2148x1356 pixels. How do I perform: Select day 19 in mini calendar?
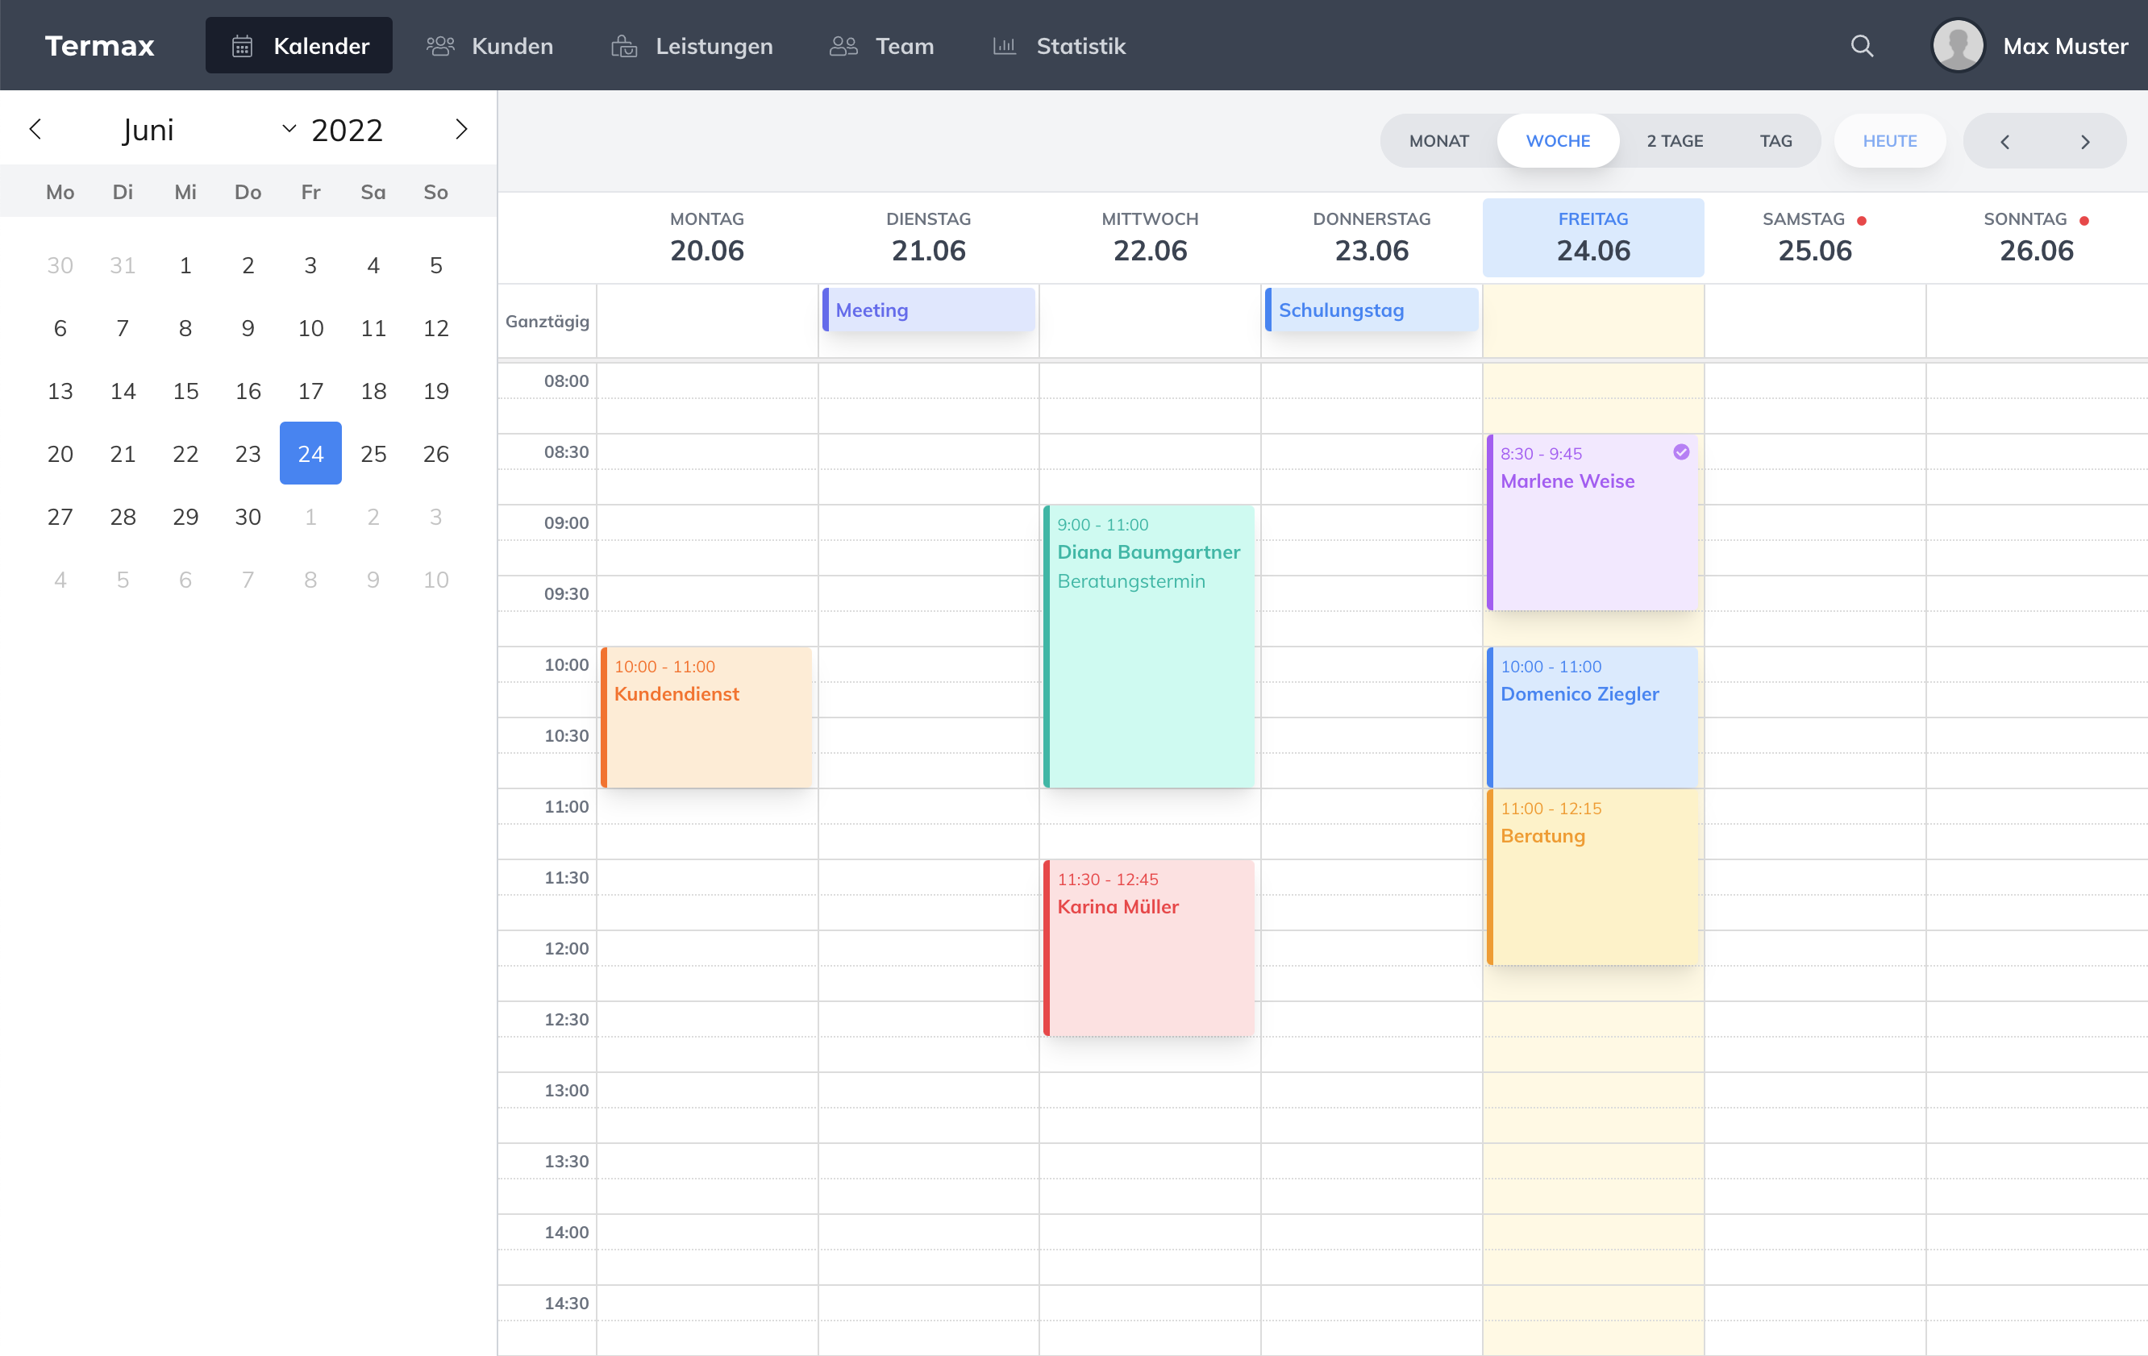point(436,391)
